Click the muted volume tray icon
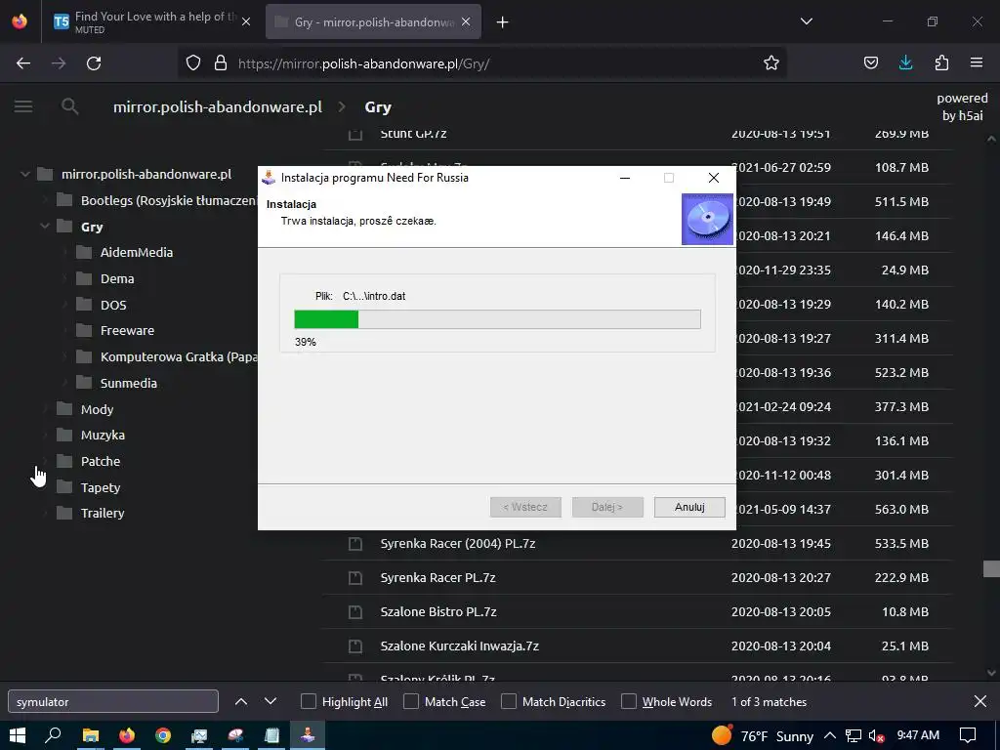1000x750 pixels. click(876, 735)
